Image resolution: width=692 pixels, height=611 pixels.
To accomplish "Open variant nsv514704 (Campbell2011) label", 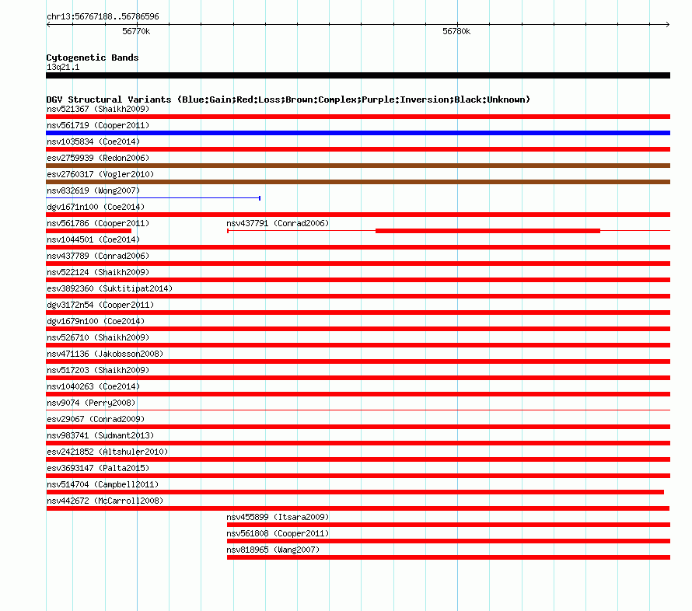I will [103, 484].
